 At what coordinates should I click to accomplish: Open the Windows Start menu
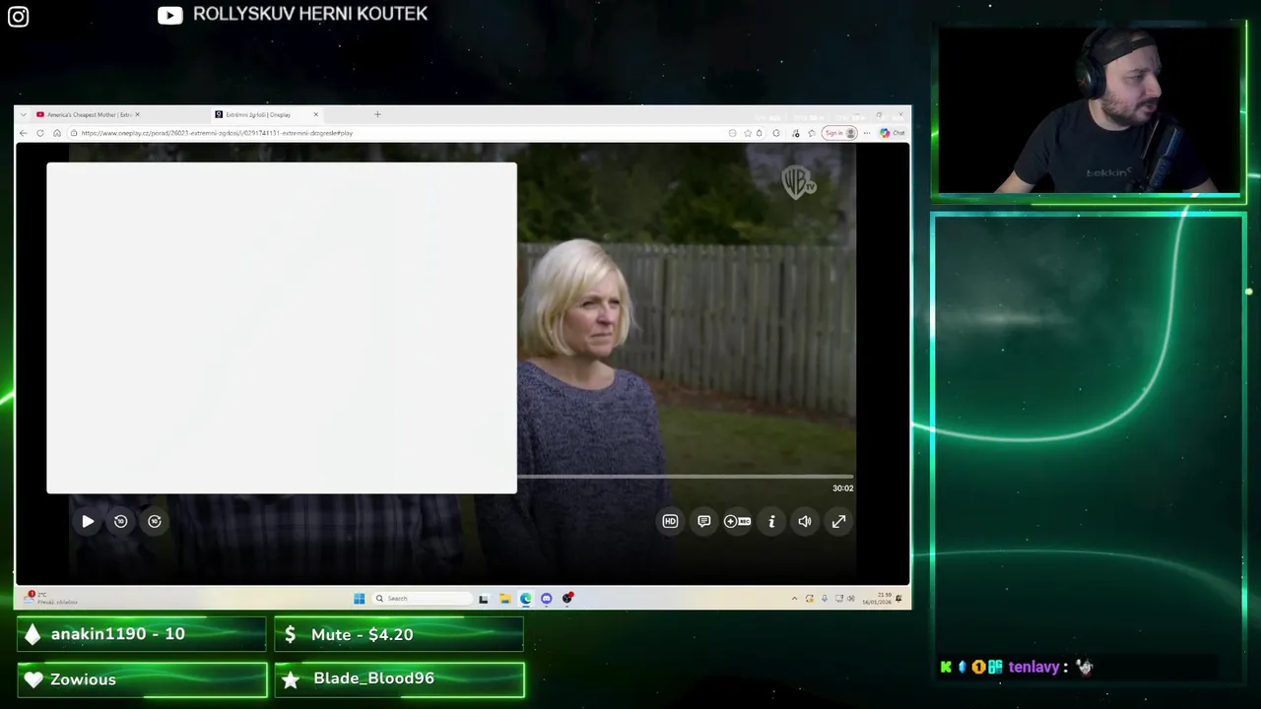click(359, 598)
